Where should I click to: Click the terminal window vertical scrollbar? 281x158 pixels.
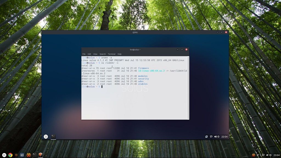tap(188, 88)
